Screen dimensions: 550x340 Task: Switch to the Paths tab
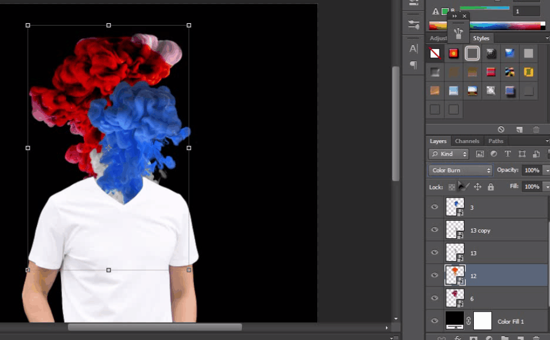click(x=495, y=141)
